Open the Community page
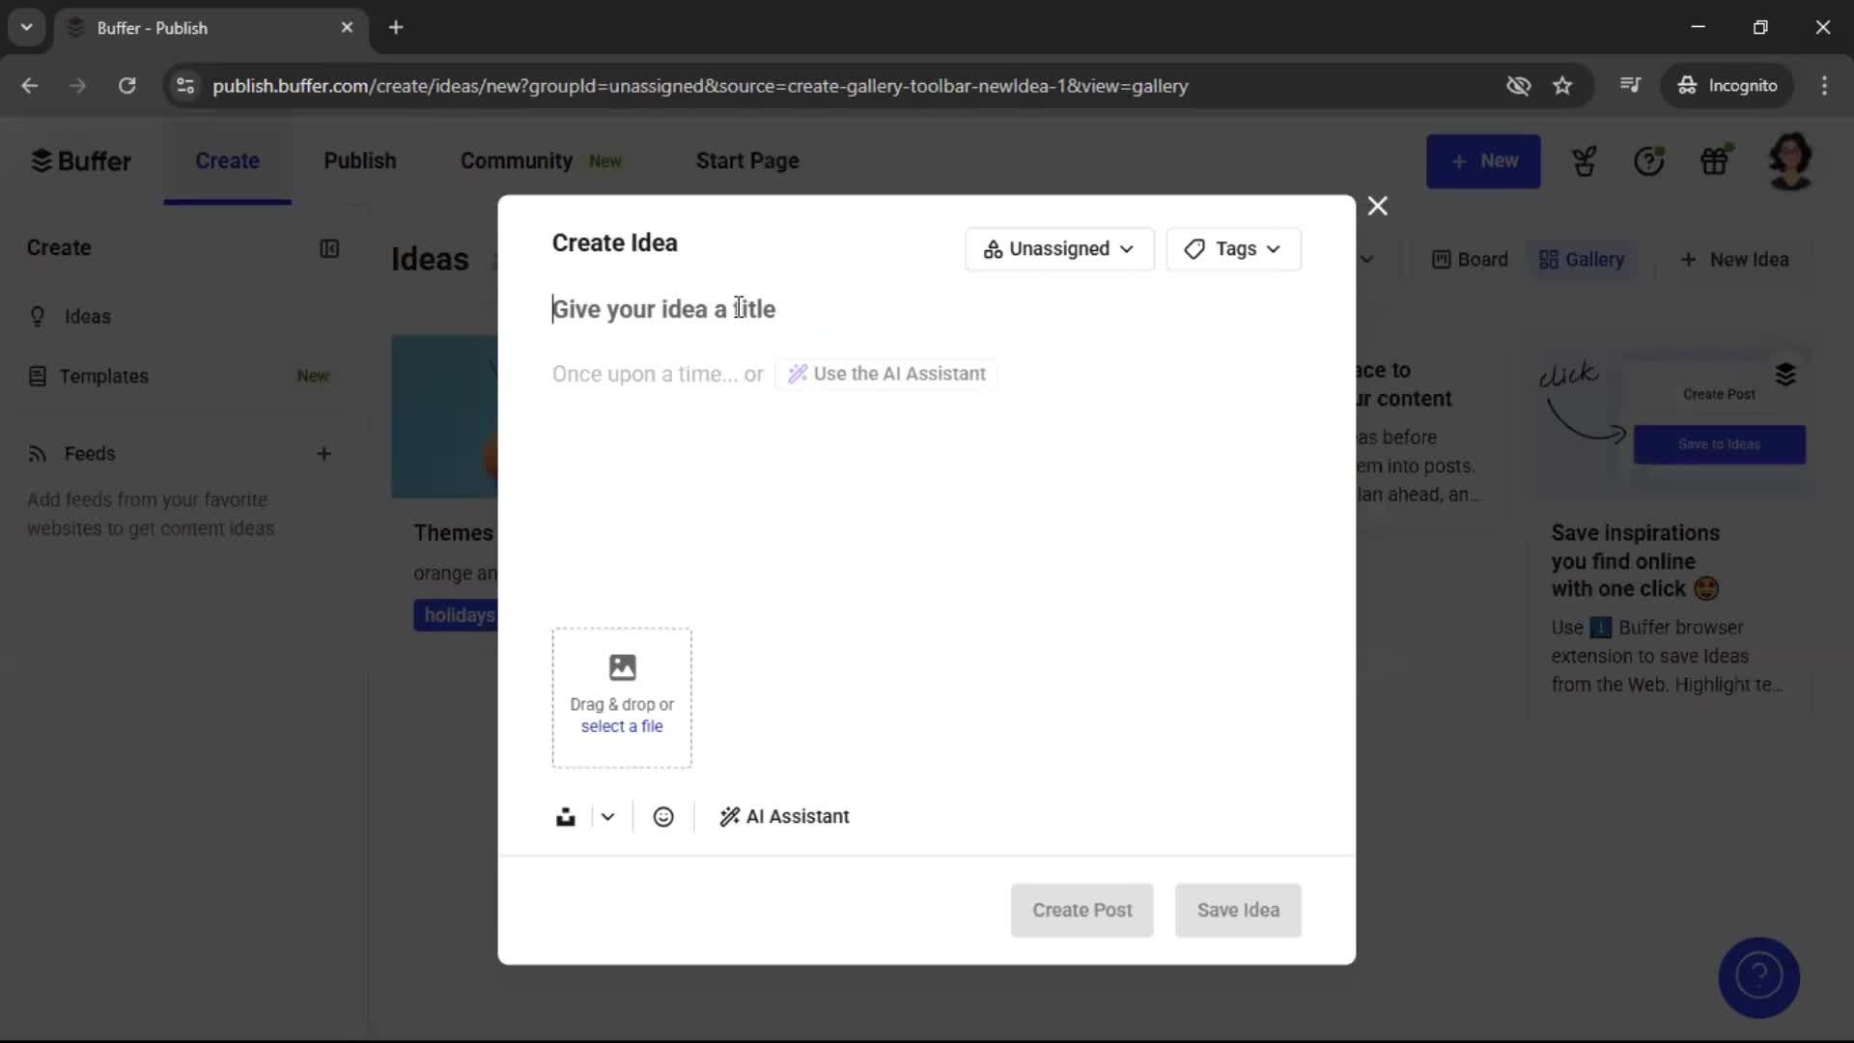Image resolution: width=1854 pixels, height=1043 pixels. 515,160
